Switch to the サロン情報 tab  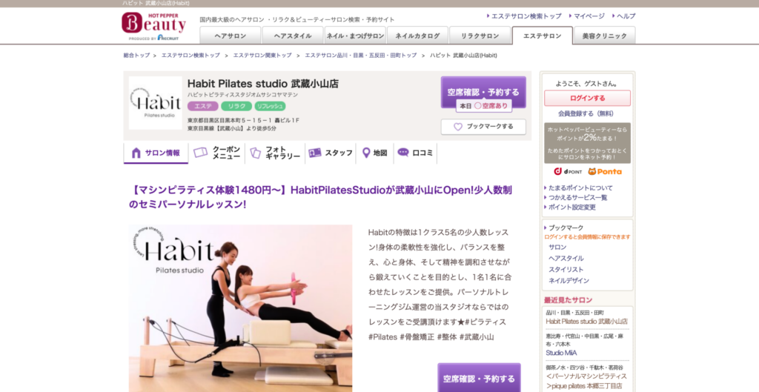(156, 153)
